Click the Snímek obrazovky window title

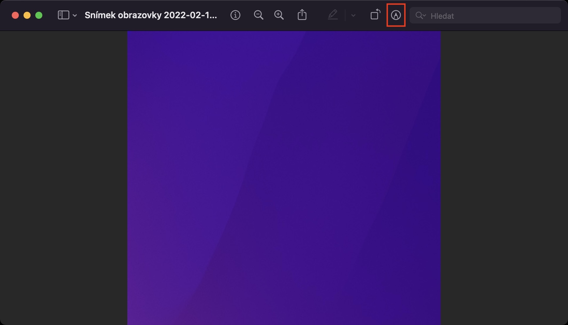click(x=151, y=15)
